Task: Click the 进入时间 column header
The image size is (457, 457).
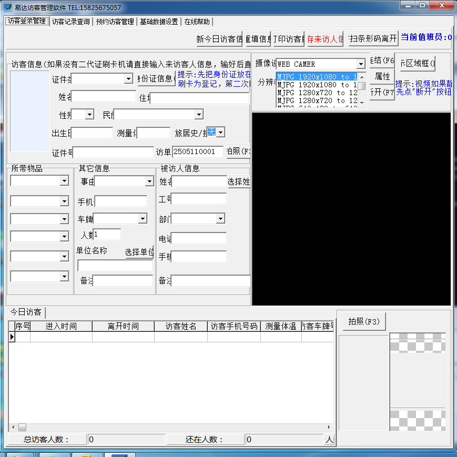Action: click(61, 326)
